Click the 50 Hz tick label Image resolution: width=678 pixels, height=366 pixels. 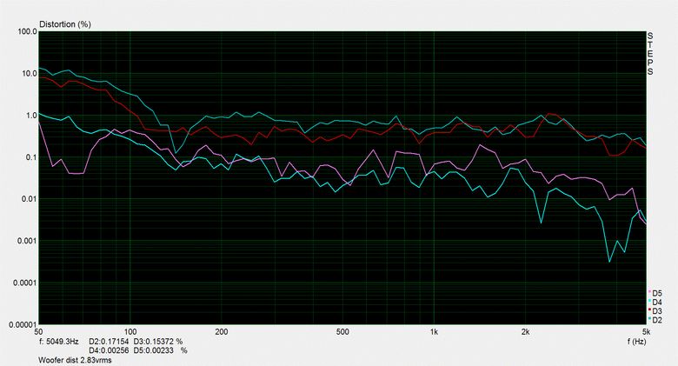(38, 332)
